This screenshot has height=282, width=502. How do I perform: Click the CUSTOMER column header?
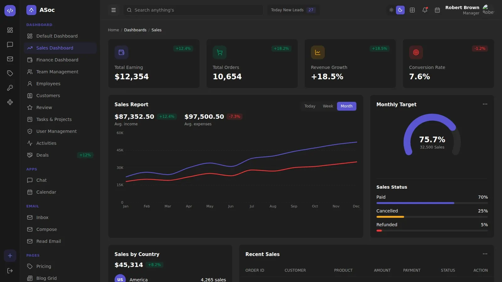[295, 270]
